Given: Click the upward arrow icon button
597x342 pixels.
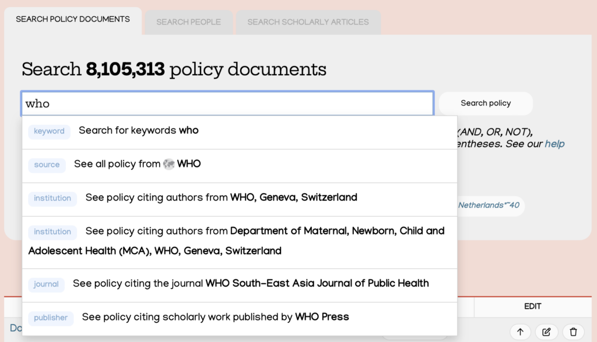Looking at the screenshot, I should click(x=520, y=331).
